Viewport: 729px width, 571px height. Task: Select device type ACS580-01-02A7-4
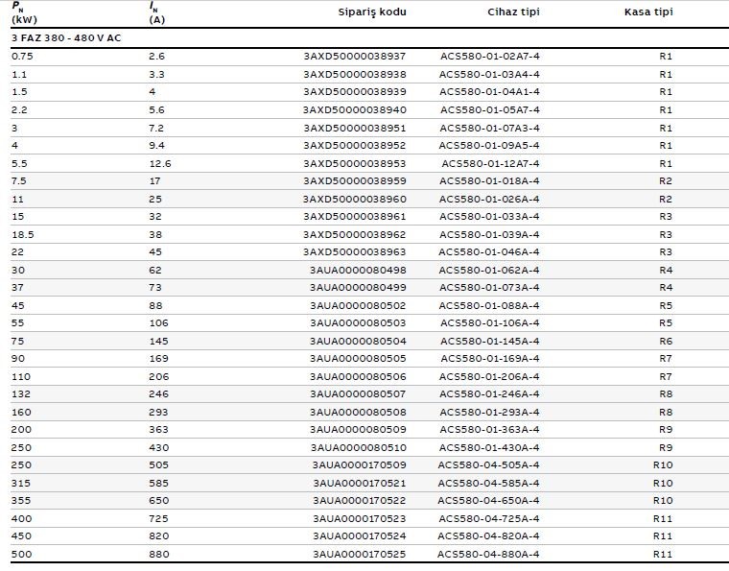tap(490, 57)
